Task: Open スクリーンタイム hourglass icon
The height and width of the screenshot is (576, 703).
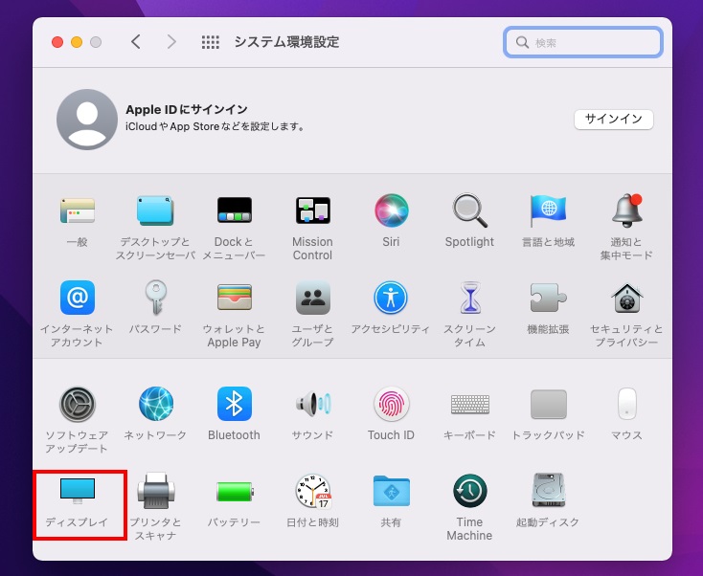Action: tap(469, 298)
